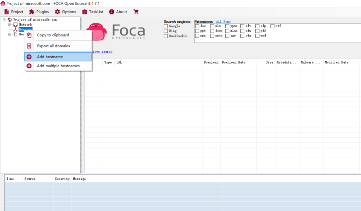Check the xlsx extension box
This screenshot has height=211, width=361.
coord(227,31)
